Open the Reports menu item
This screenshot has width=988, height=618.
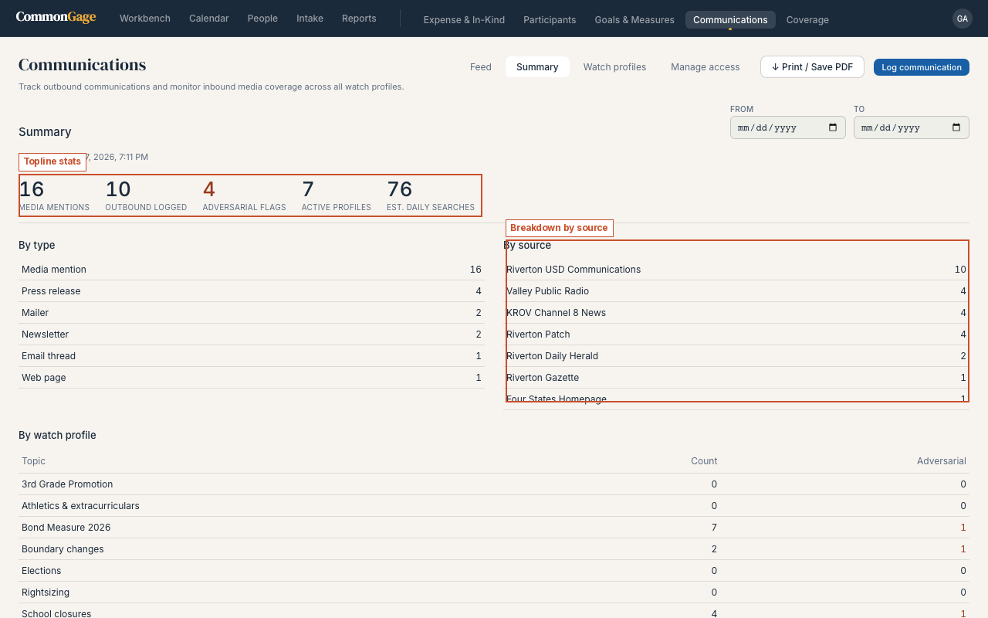tap(359, 19)
